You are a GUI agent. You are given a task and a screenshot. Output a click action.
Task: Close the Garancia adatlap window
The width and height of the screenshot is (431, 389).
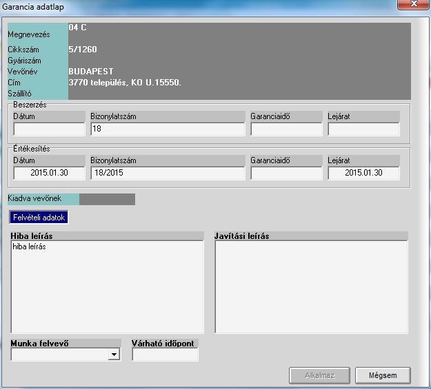pos(414,4)
